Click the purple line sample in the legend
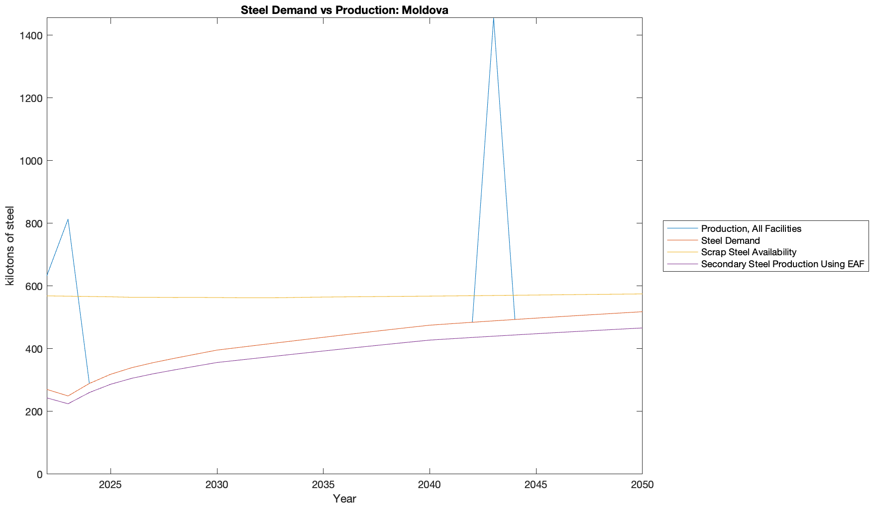 [x=682, y=264]
